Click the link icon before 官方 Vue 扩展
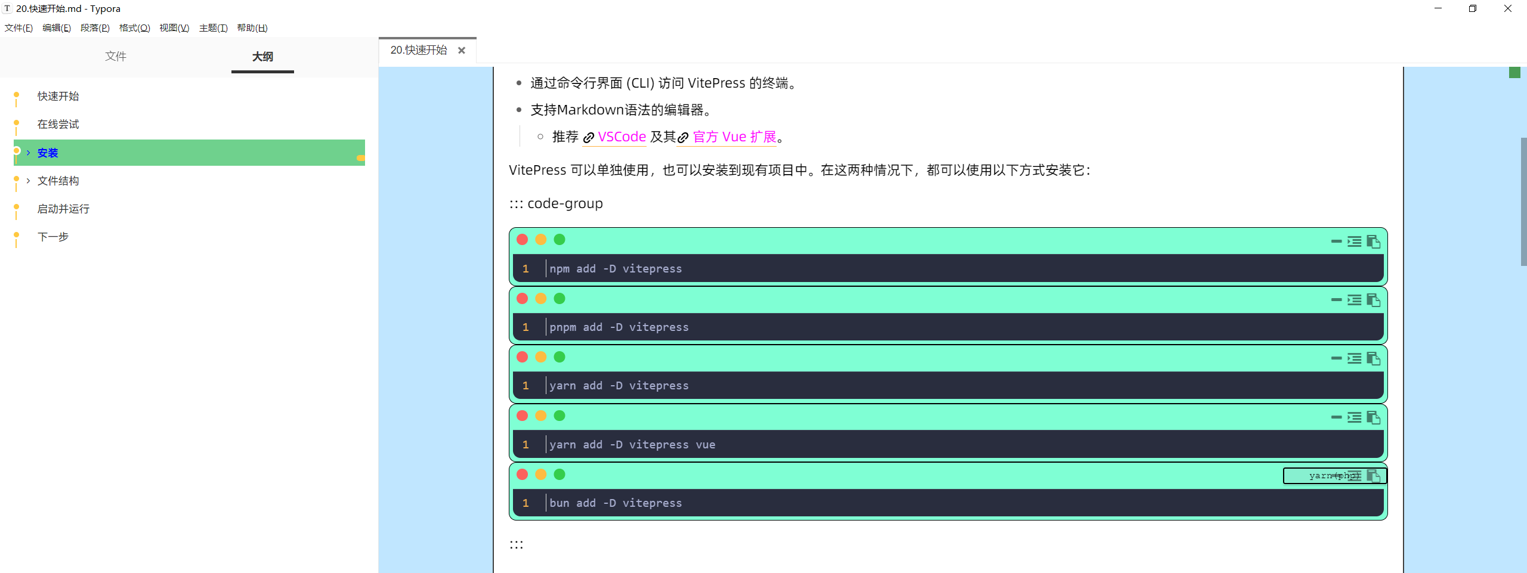The width and height of the screenshot is (1527, 573). point(683,138)
